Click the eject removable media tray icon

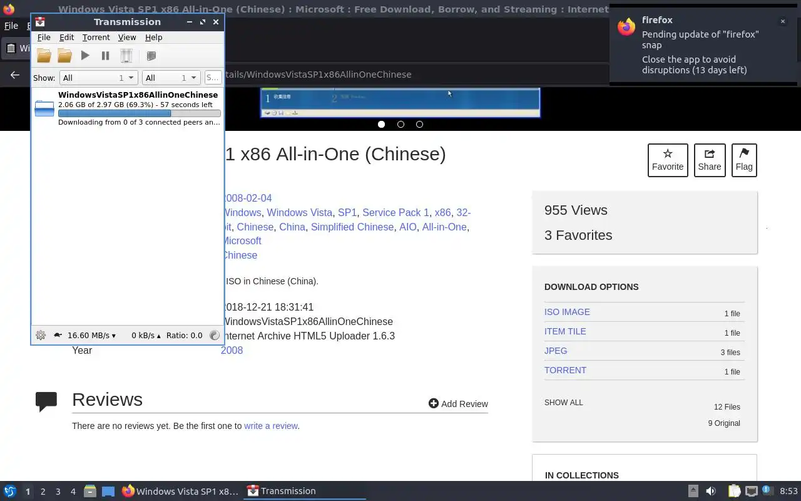pos(693,491)
